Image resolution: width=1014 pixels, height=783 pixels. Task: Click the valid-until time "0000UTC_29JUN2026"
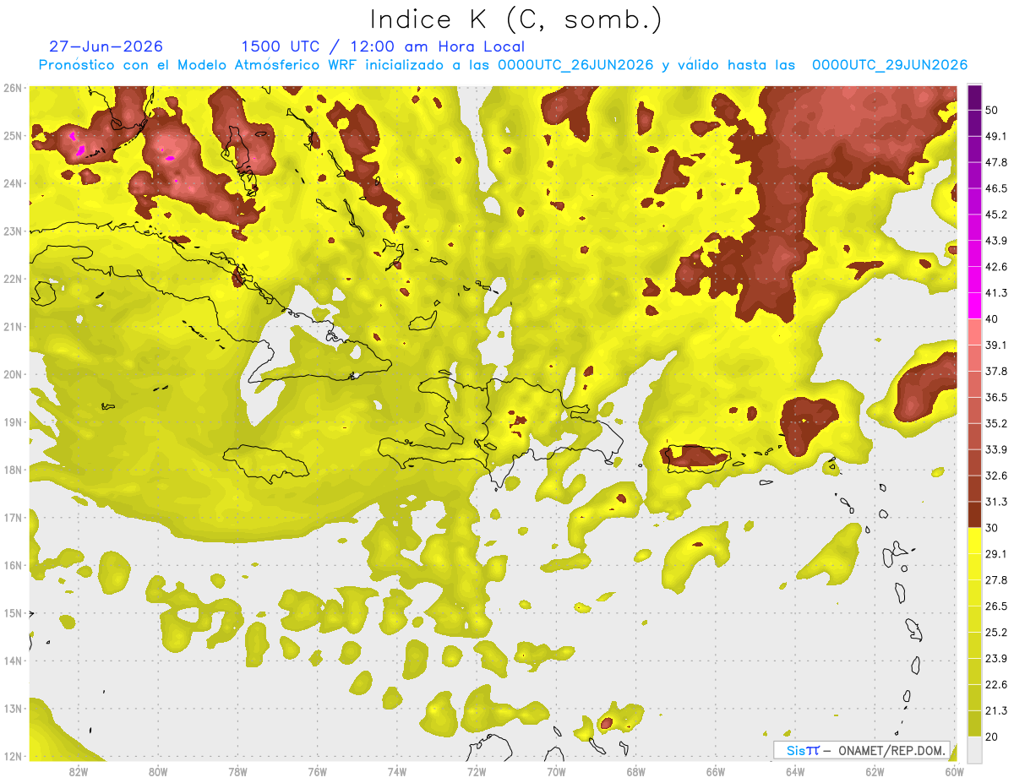[x=889, y=65]
